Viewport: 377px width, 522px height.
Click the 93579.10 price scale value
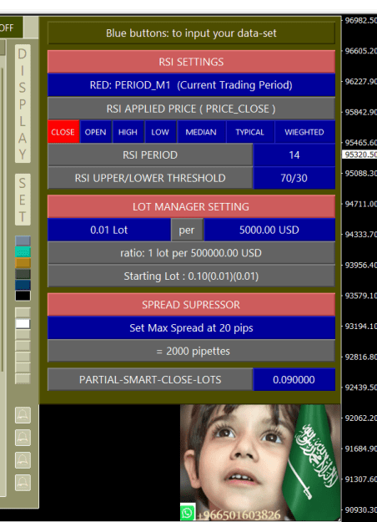pyautogui.click(x=360, y=296)
